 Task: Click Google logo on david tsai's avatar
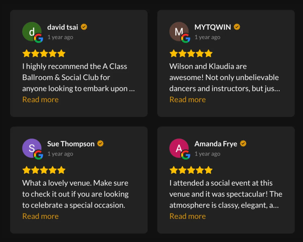click(x=39, y=38)
